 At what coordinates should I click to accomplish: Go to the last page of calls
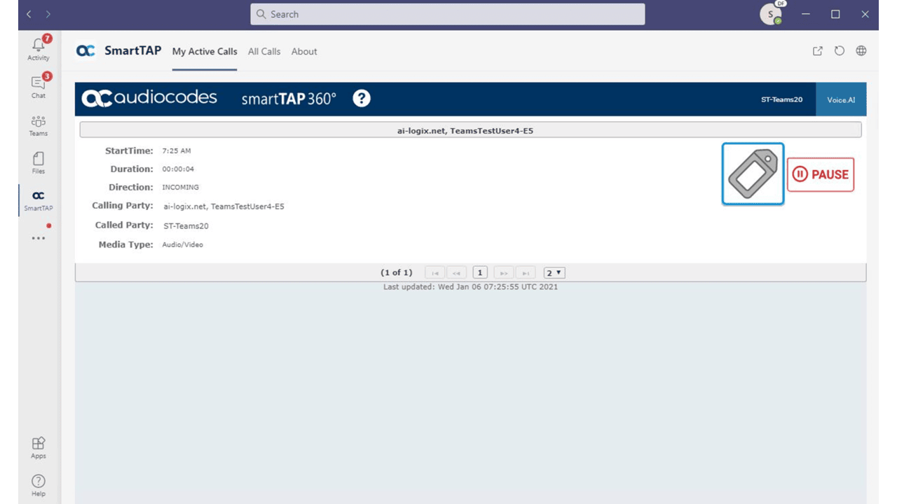click(525, 273)
